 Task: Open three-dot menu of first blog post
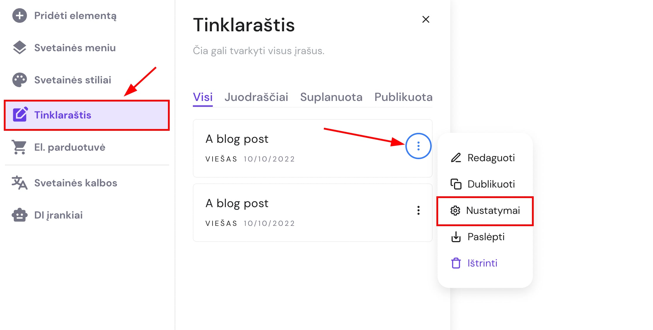coord(418,146)
